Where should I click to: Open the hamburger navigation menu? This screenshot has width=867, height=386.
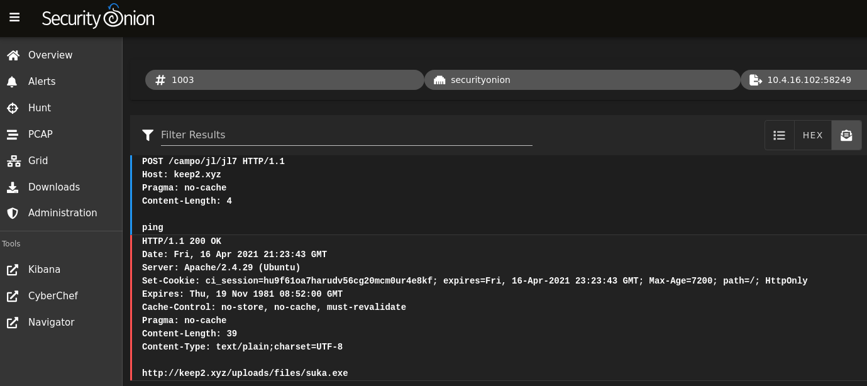[x=14, y=18]
